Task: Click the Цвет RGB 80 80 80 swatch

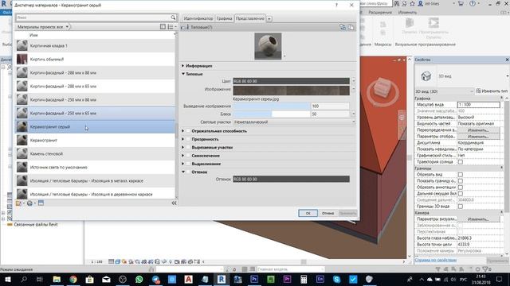Action: pyautogui.click(x=291, y=81)
